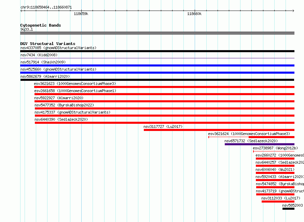The image size is (304, 222).
Task: Open nsv3117727 (Lu2017) label
Action: click(163, 127)
